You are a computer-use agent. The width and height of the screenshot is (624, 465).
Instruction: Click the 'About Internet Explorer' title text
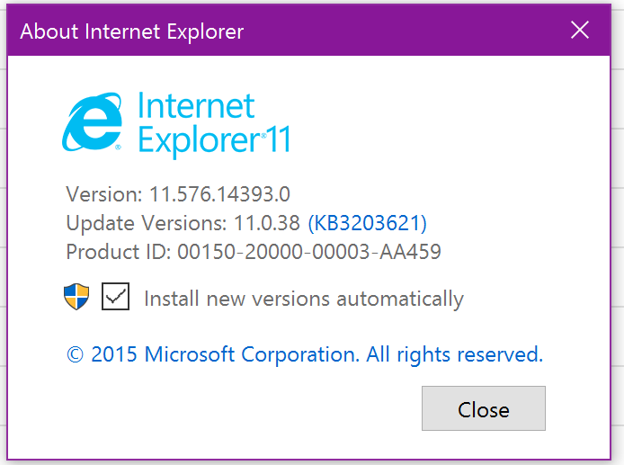pos(132,32)
